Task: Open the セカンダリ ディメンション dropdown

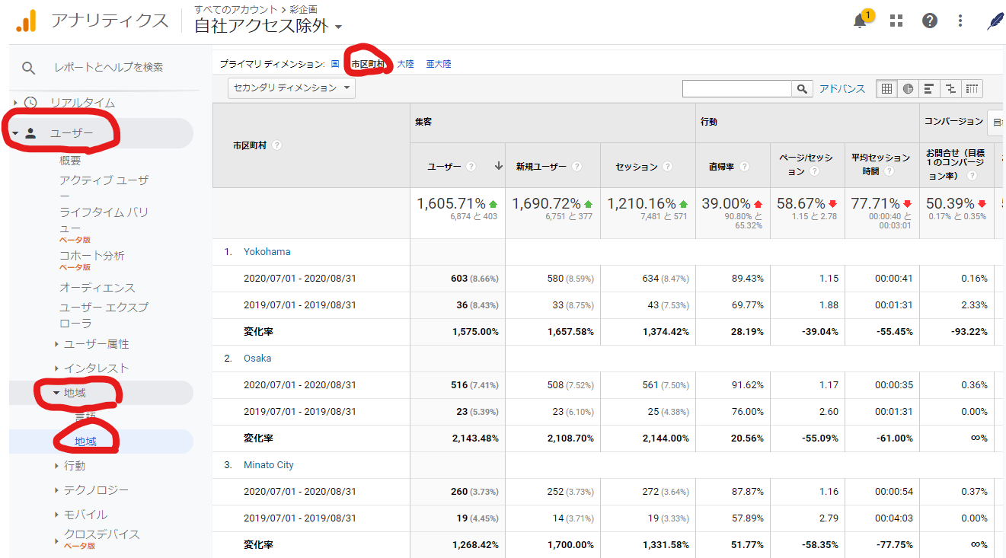Action: point(292,88)
